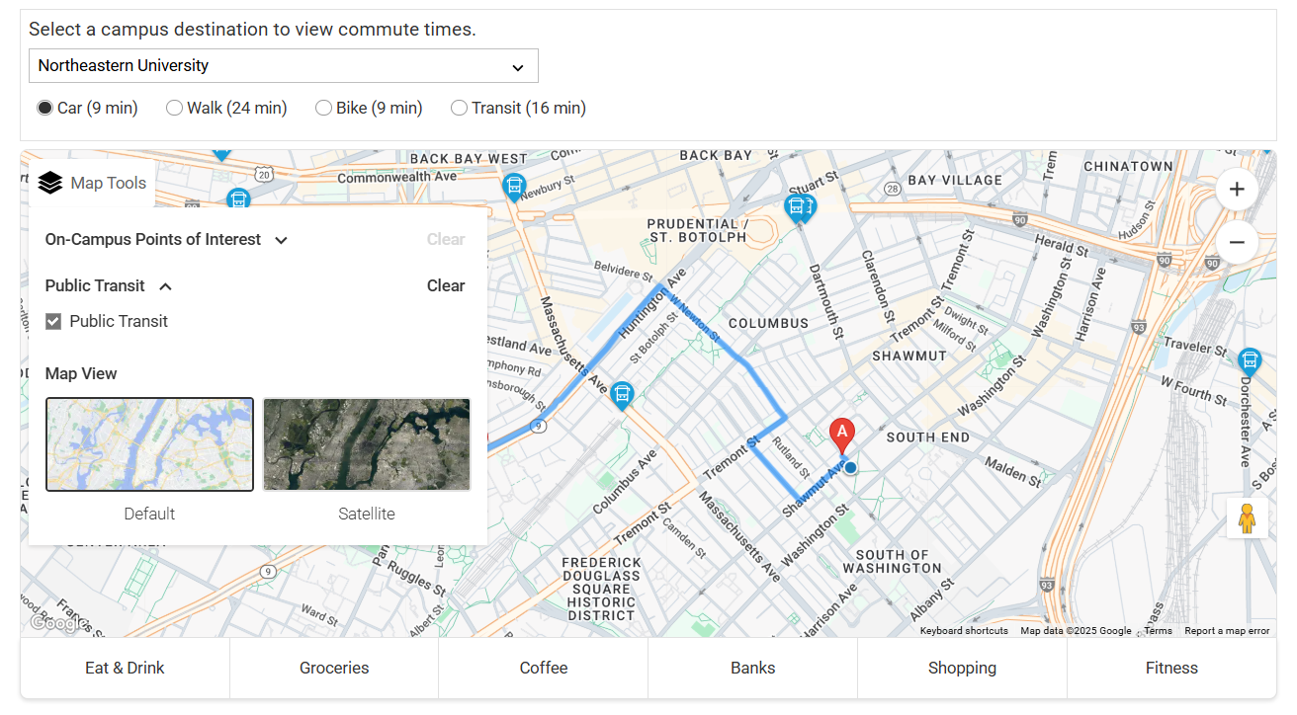The width and height of the screenshot is (1297, 715).
Task: Click transit stop icon near Commonwealth Ave
Action: [x=237, y=200]
